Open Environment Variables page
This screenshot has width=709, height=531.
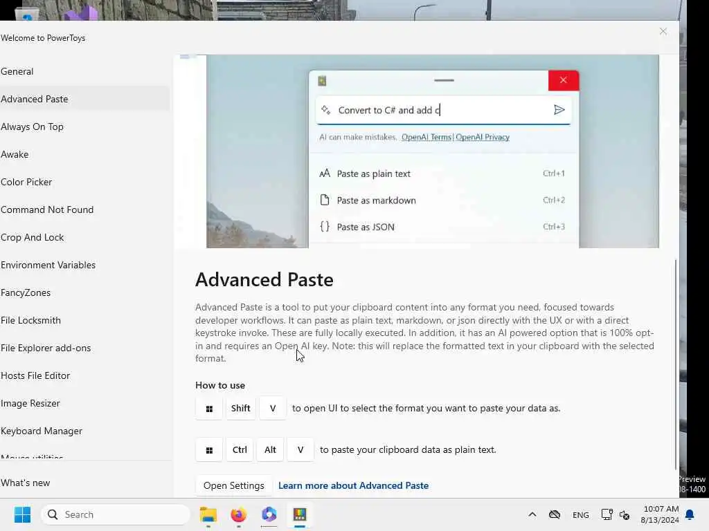pyautogui.click(x=84, y=265)
